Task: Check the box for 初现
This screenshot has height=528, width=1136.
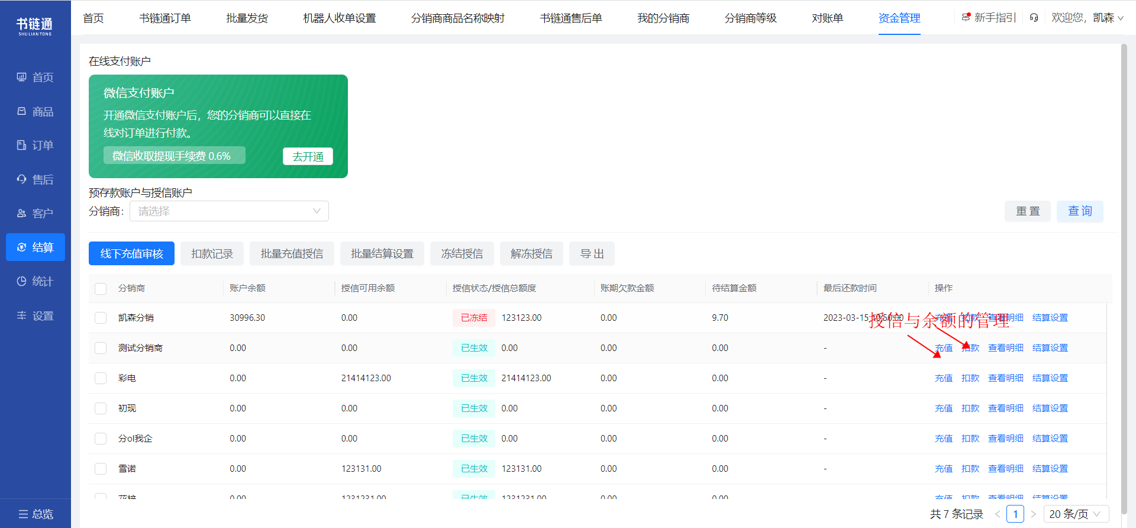Action: click(x=101, y=408)
